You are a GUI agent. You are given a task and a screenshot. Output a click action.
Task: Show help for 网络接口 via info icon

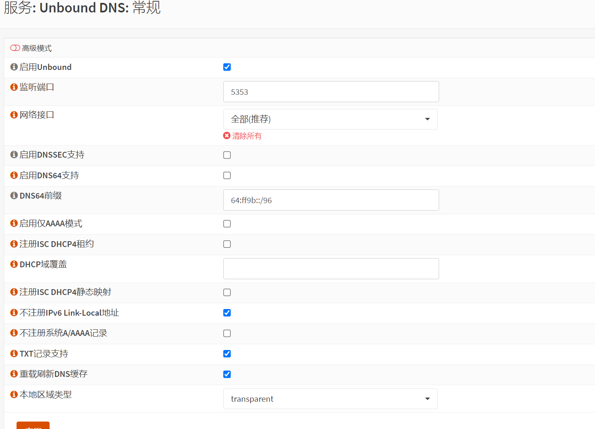(14, 115)
